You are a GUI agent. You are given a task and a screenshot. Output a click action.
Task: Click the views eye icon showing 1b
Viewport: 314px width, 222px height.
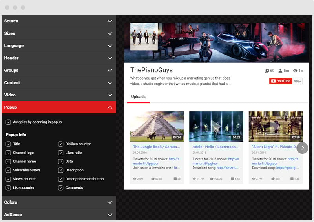coord(295,71)
